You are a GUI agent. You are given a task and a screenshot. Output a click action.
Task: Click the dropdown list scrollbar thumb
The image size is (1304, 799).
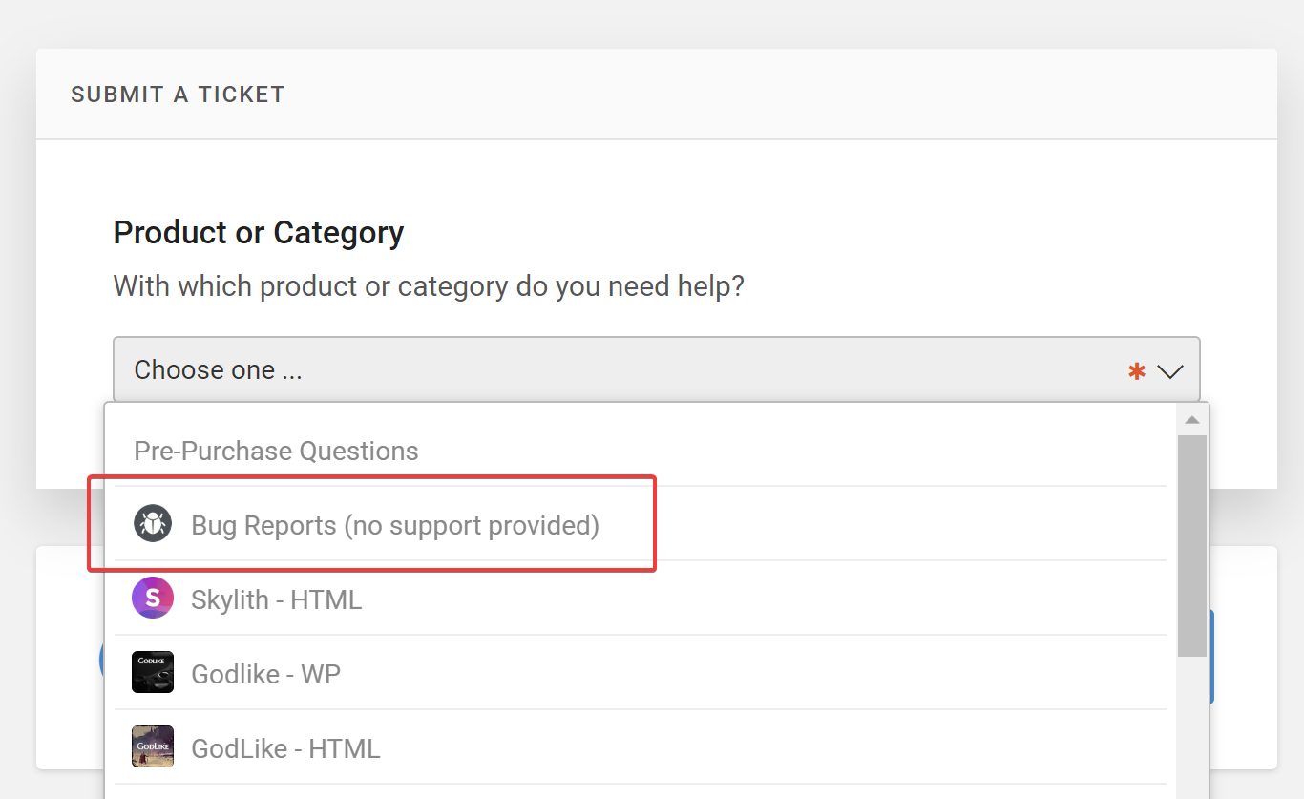1191,546
